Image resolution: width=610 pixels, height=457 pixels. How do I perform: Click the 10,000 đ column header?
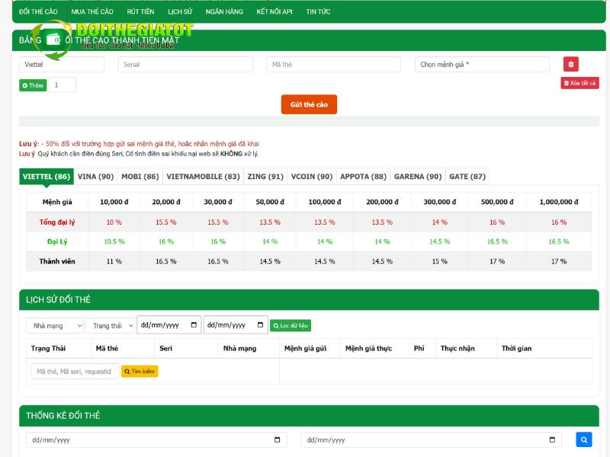[x=114, y=202]
